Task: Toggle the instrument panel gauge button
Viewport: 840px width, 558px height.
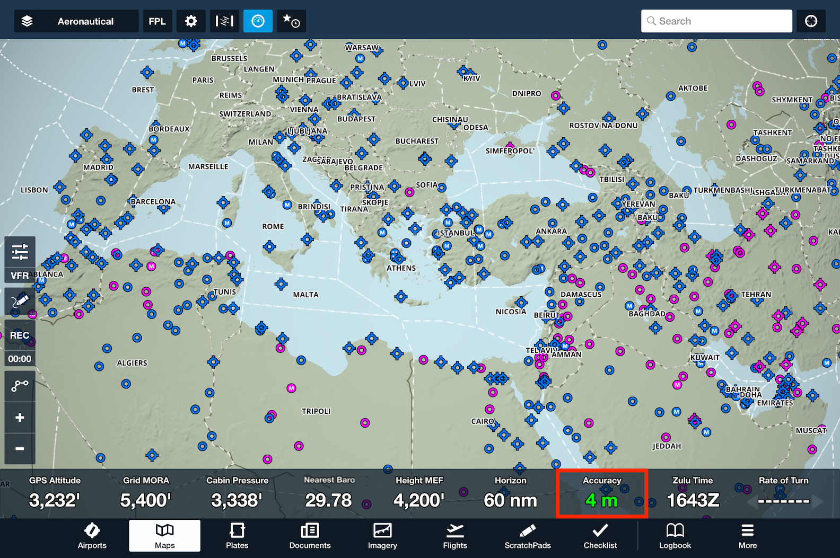Action: coord(258,21)
